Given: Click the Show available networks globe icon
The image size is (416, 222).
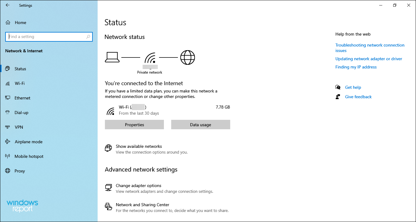Looking at the screenshot, I should [x=108, y=148].
